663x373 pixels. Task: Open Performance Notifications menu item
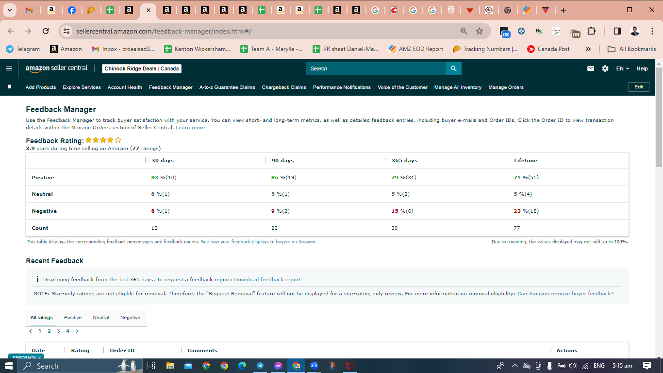point(342,87)
